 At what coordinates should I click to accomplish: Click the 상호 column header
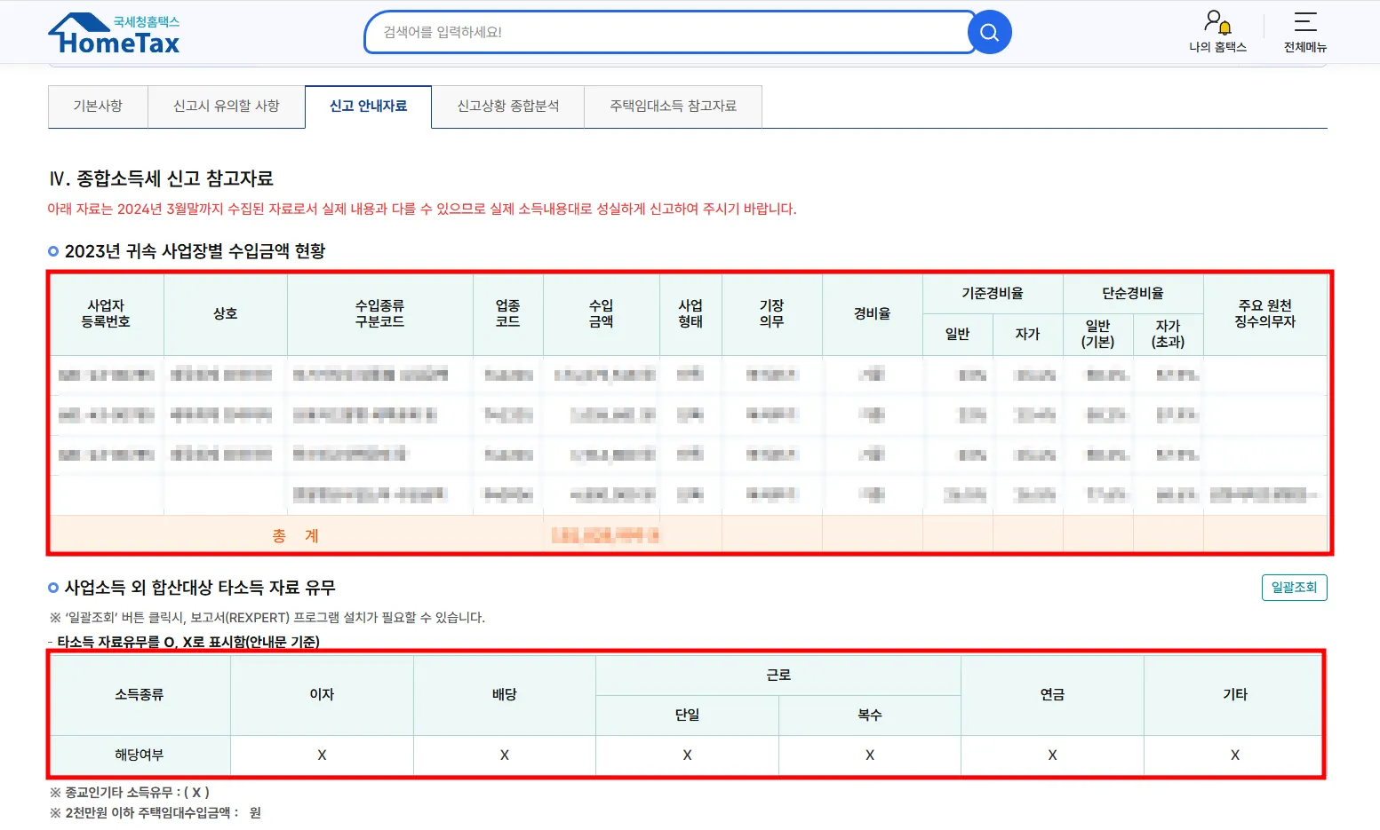point(226,314)
